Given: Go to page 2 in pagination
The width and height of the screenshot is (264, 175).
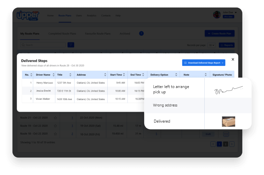Looking at the screenshot, I should coord(225,144).
